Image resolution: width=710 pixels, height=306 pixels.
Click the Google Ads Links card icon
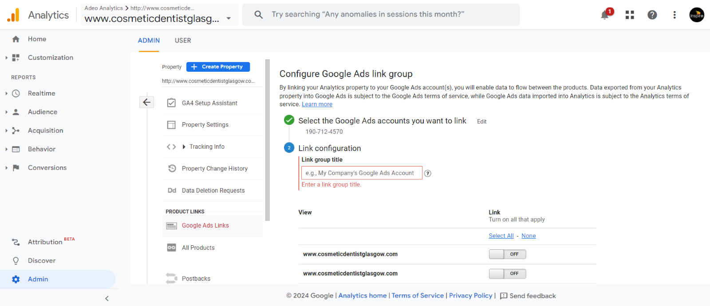[172, 226]
